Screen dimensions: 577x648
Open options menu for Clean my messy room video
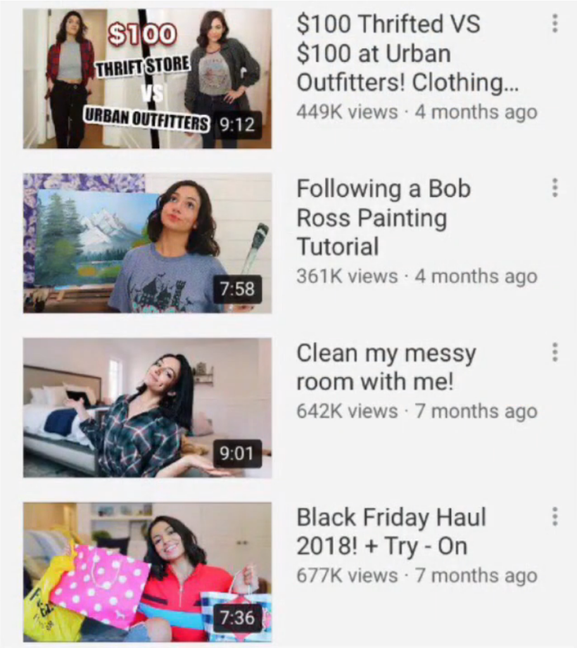(x=555, y=352)
